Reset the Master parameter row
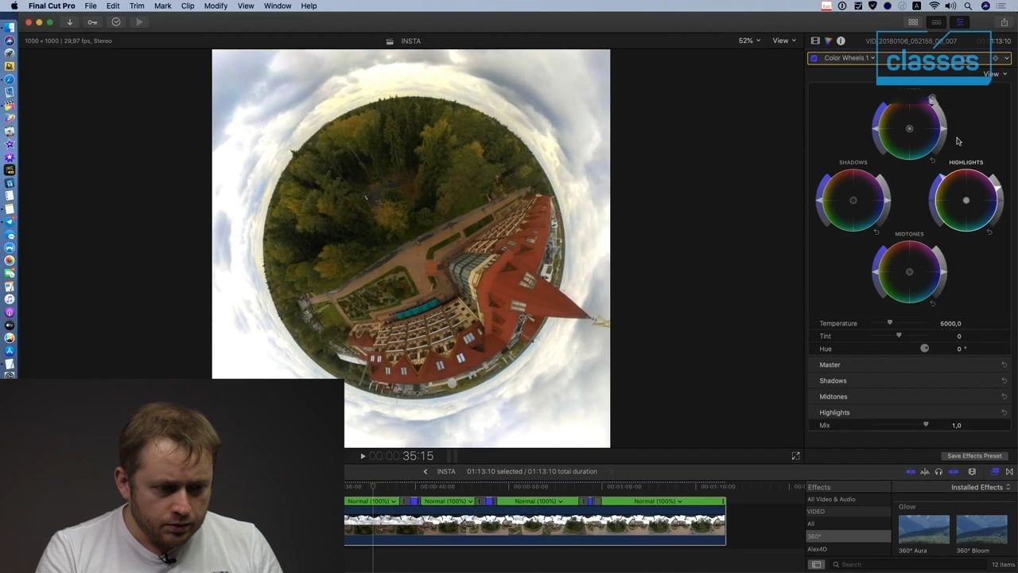The width and height of the screenshot is (1018, 573). (1004, 364)
